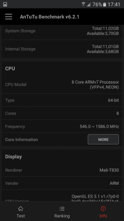Open MORE for Core Information
This screenshot has height=221, width=124.
(103, 139)
